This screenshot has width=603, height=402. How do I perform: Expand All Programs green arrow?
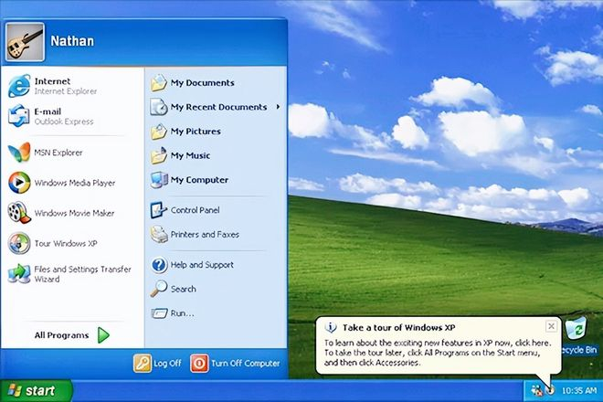coord(103,335)
